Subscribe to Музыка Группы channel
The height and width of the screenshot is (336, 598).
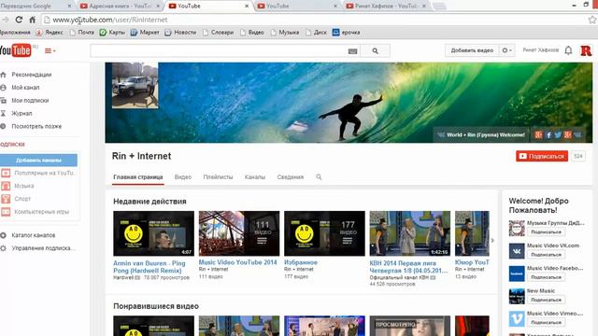point(546,231)
